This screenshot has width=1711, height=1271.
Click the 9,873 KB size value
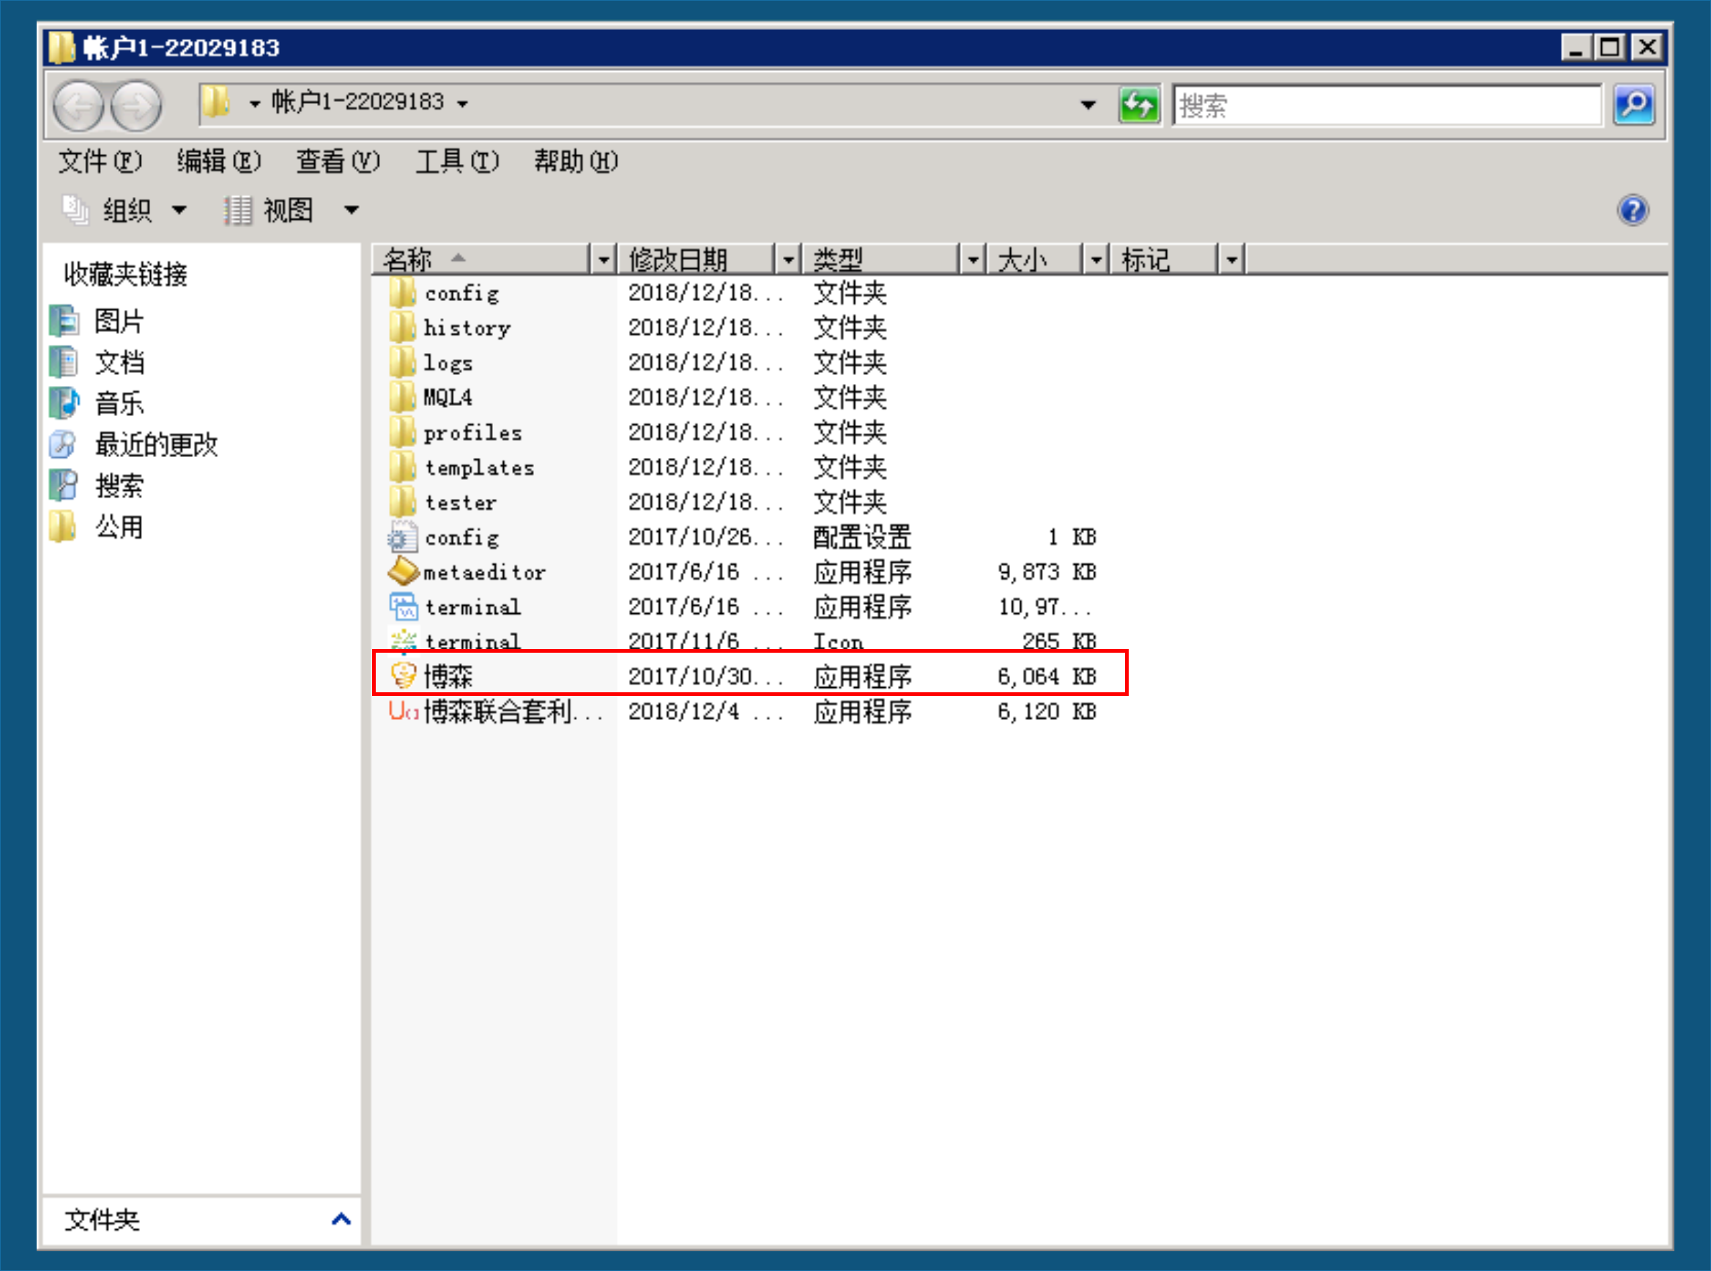(x=1046, y=571)
